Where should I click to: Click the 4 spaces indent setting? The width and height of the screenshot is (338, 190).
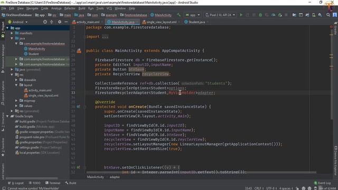[x=286, y=188]
